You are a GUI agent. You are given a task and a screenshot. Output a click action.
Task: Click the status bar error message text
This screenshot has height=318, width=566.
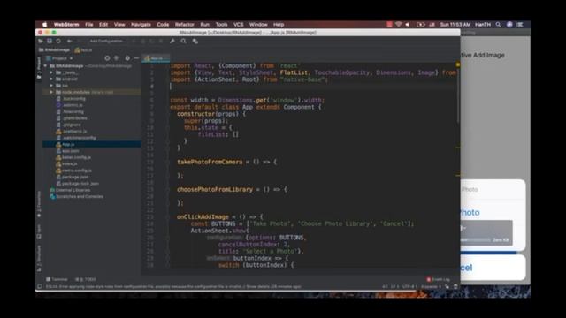coord(173,286)
